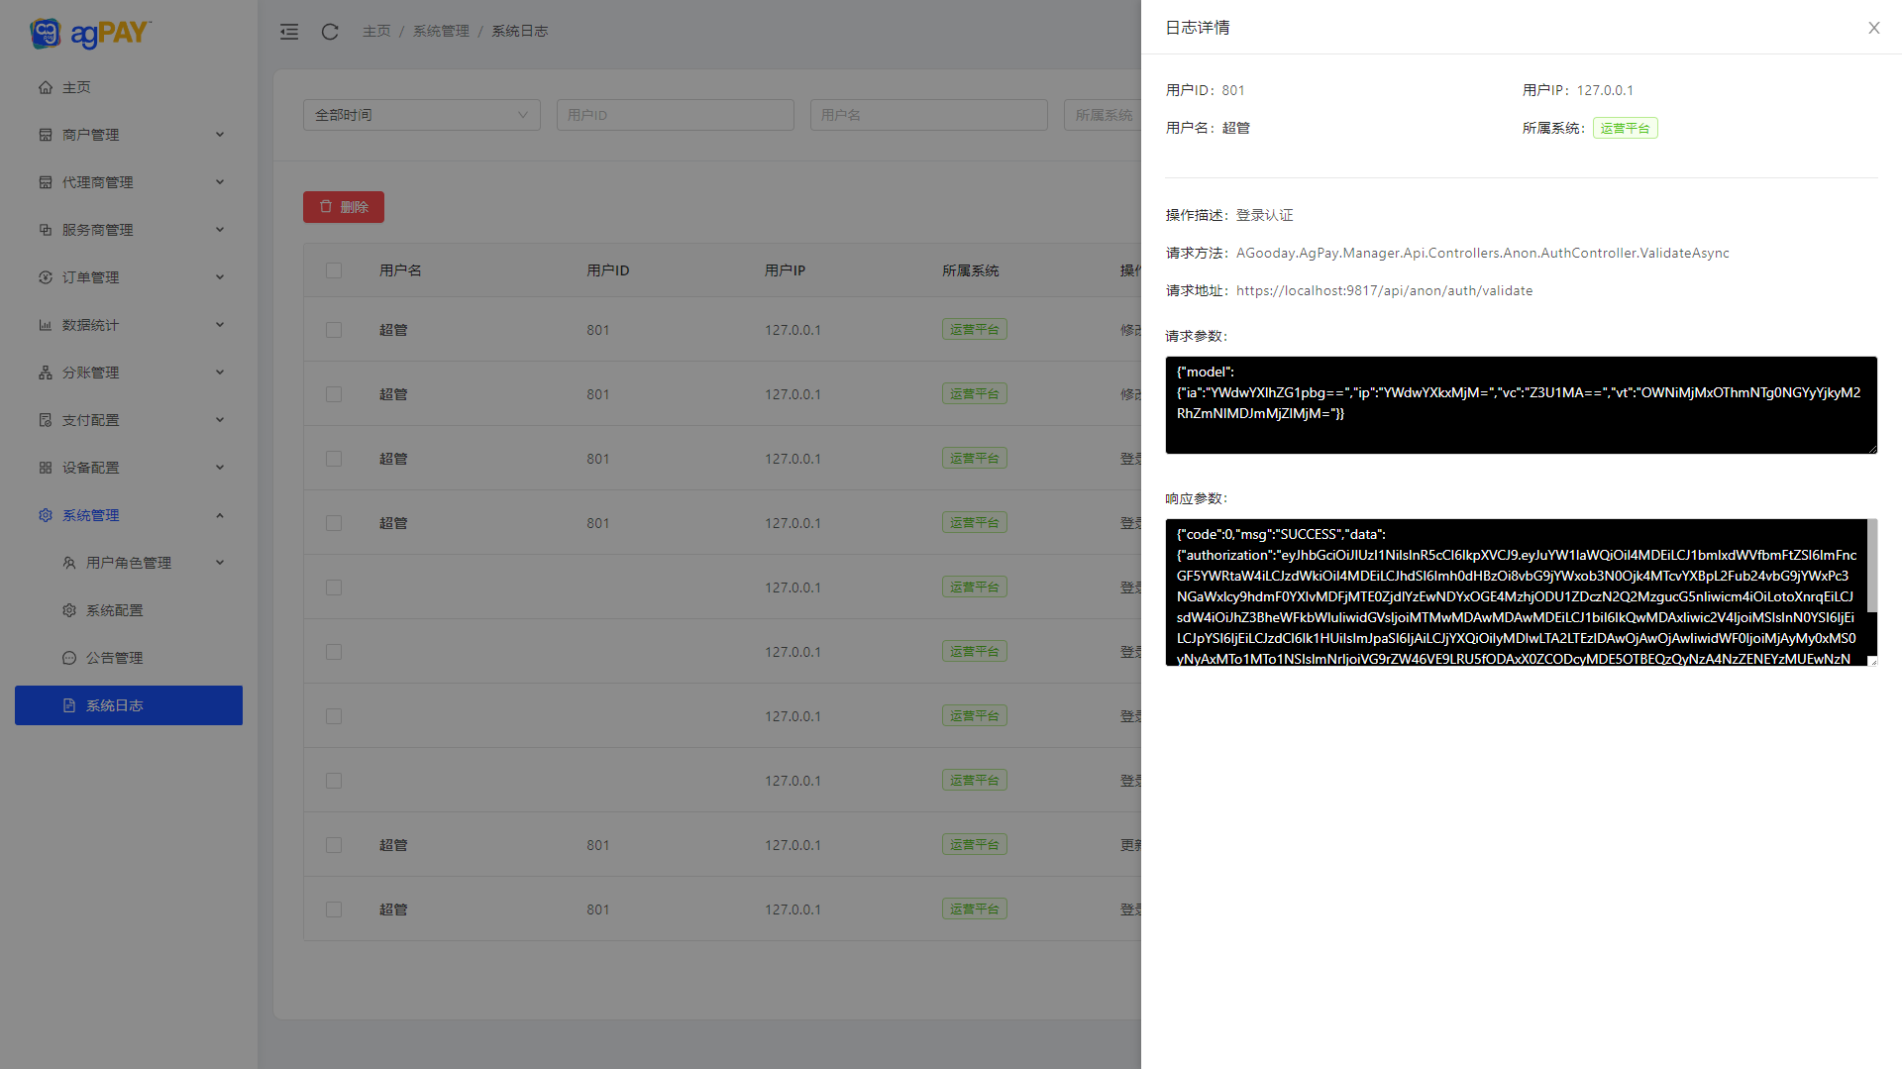Click the 分账管理 sidebar icon

[x=46, y=373]
